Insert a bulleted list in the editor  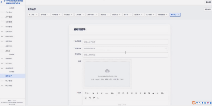pyautogui.click(x=119, y=93)
